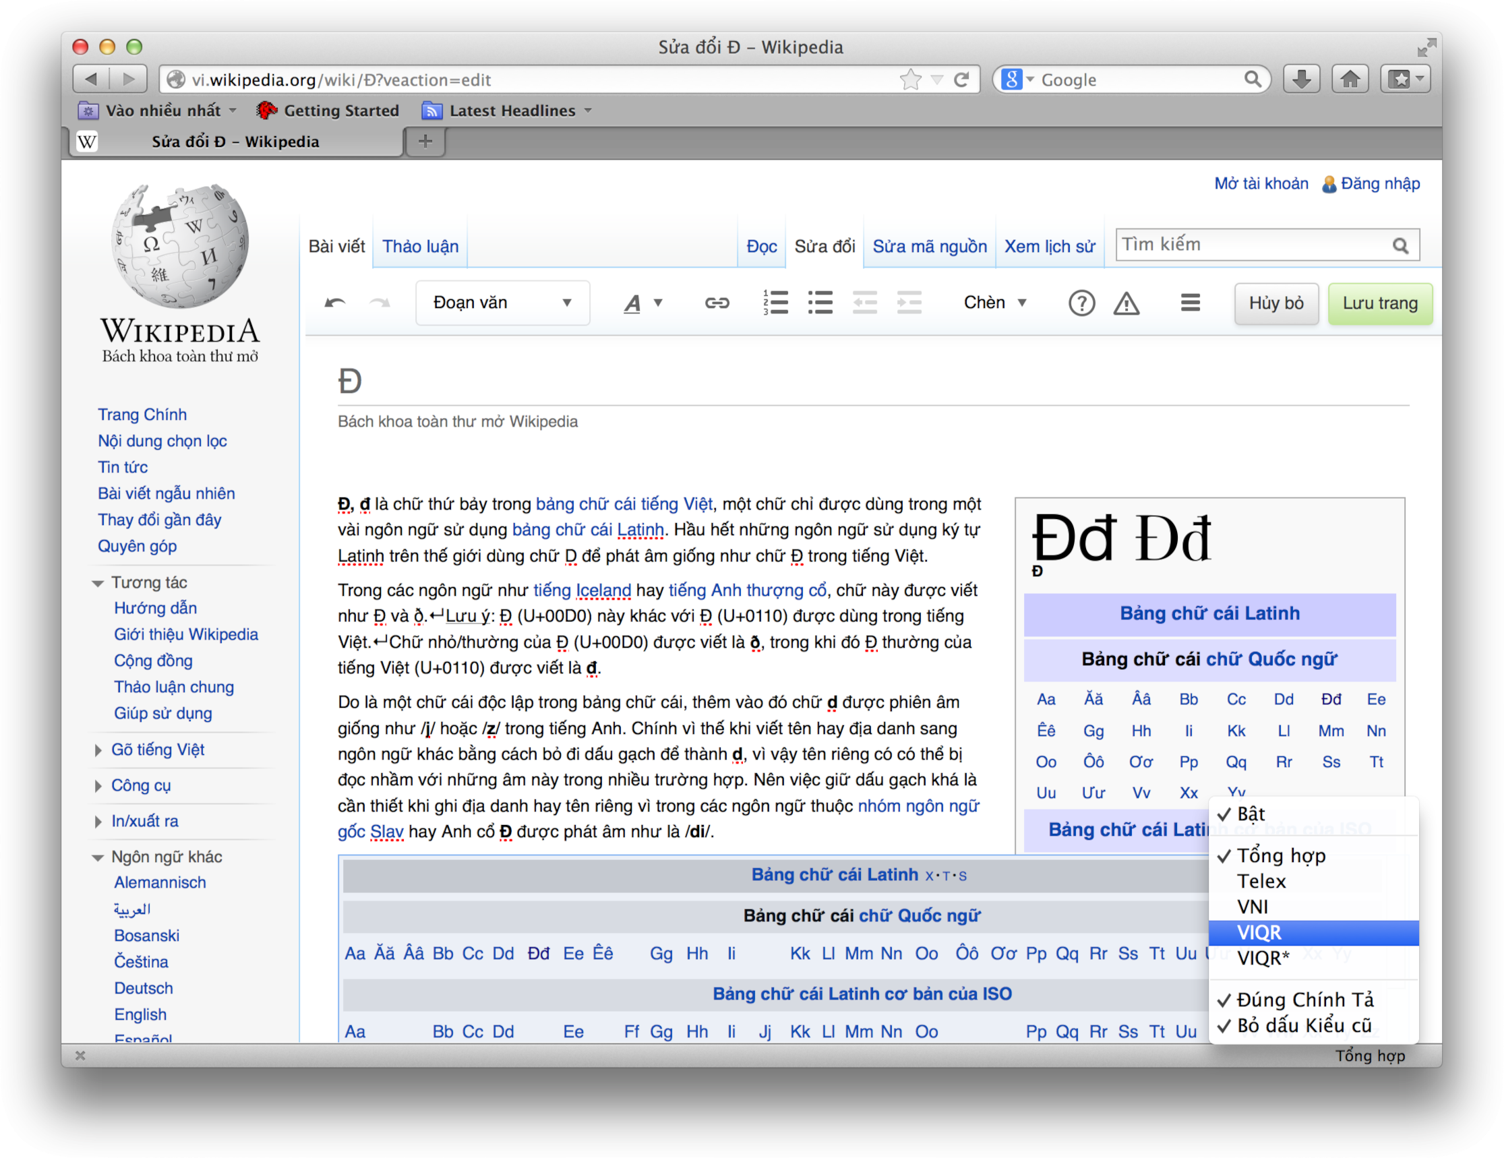Image resolution: width=1504 pixels, height=1158 pixels.
Task: Apply bulleted list formatting
Action: click(820, 302)
